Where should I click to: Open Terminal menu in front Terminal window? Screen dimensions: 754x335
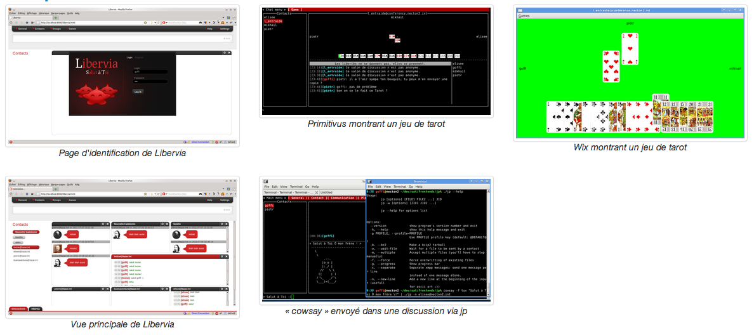click(x=400, y=187)
